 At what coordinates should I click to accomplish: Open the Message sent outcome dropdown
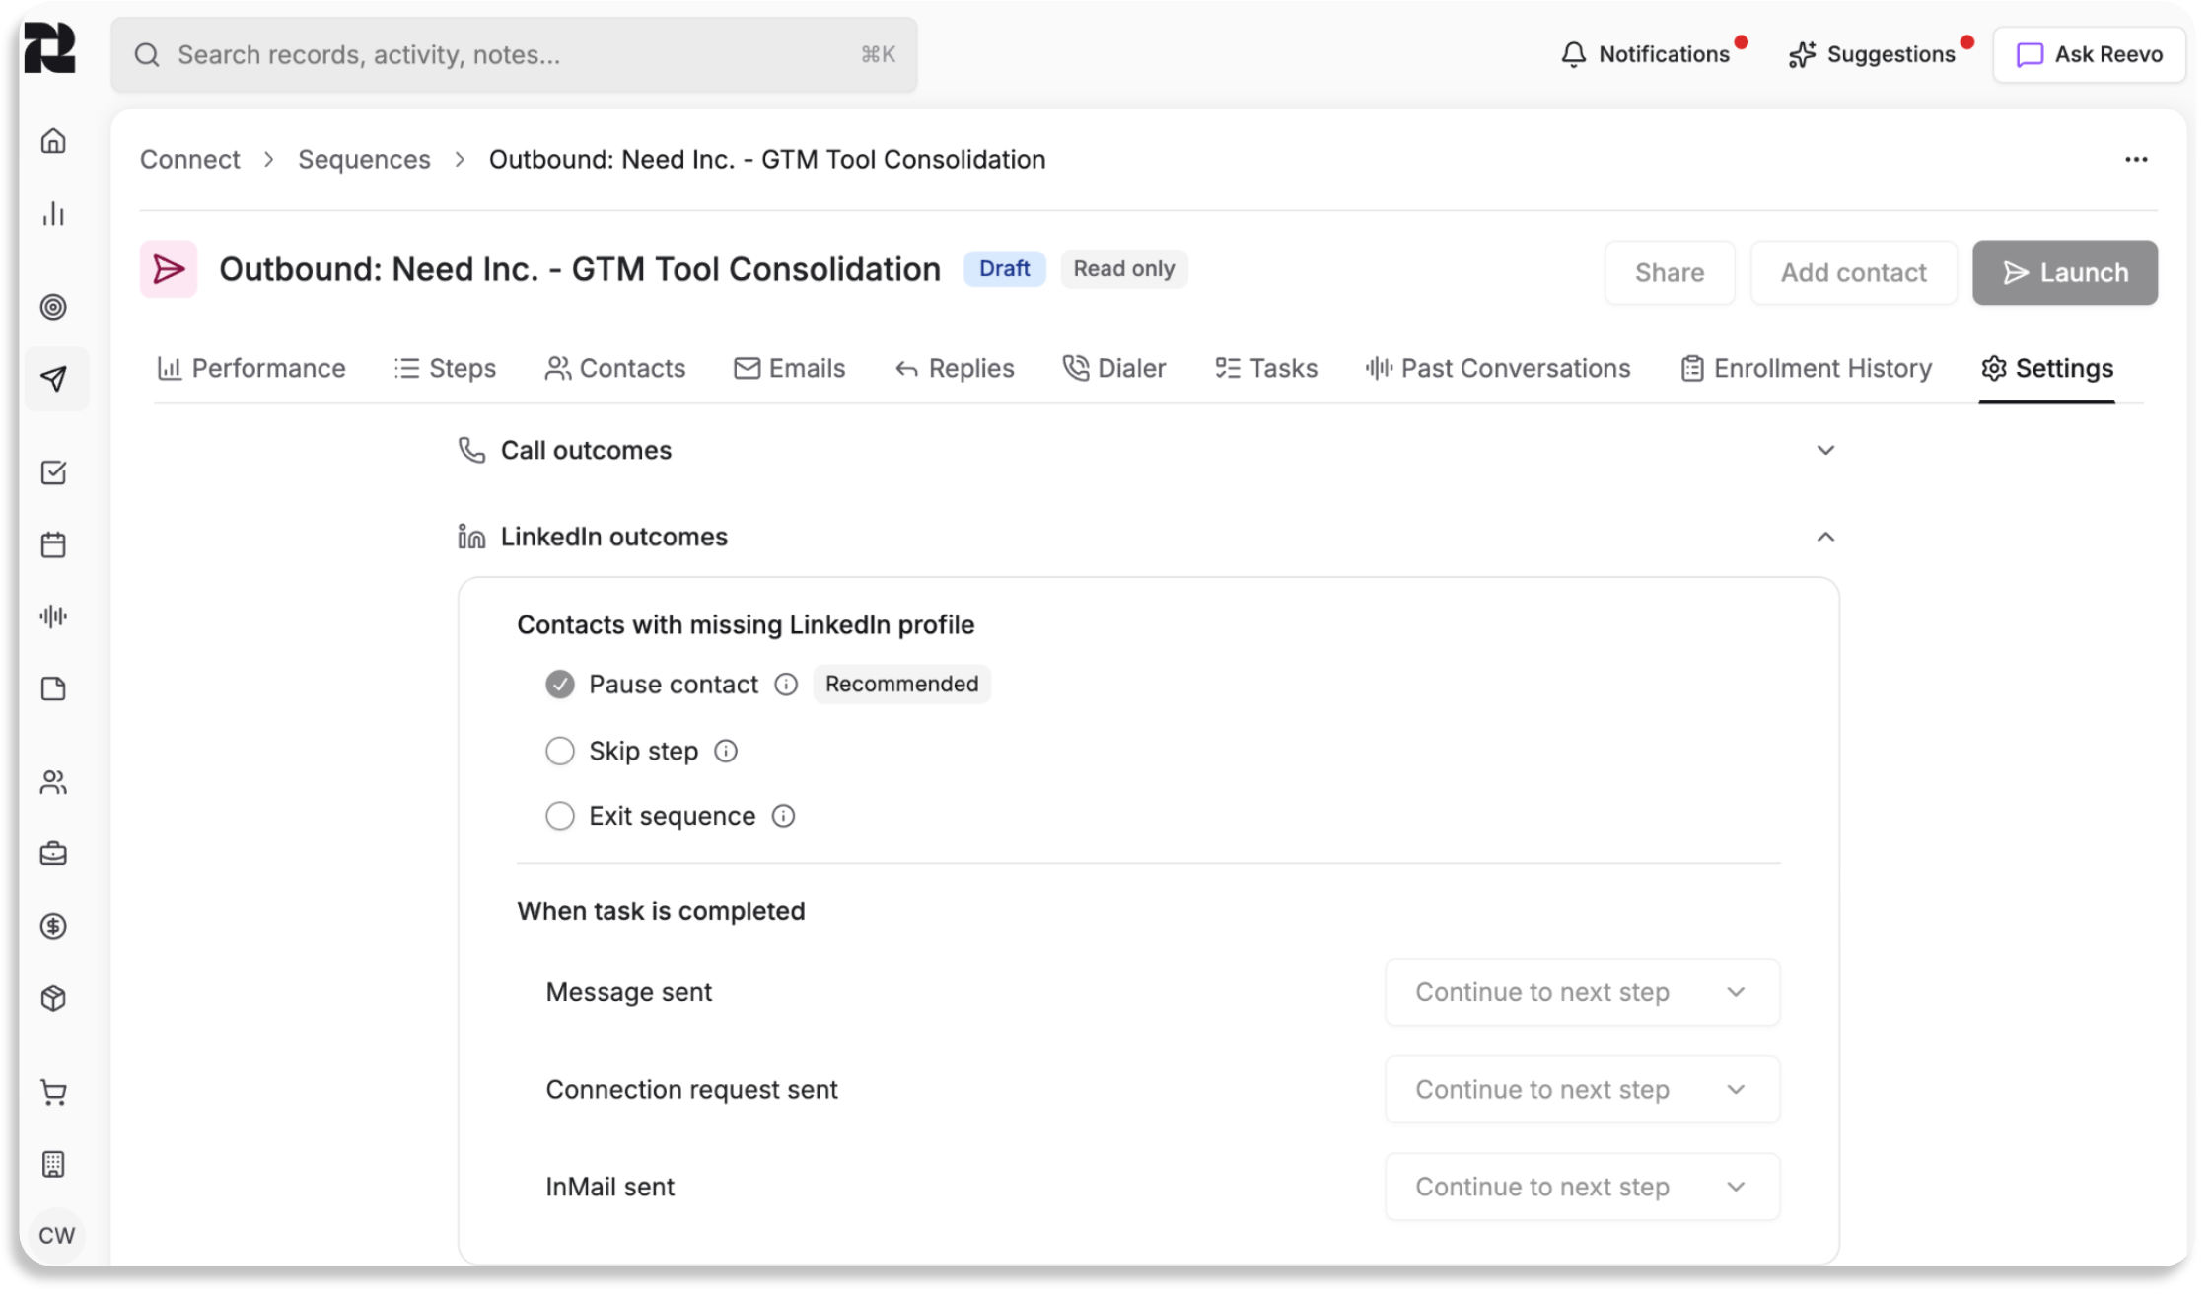(1581, 992)
